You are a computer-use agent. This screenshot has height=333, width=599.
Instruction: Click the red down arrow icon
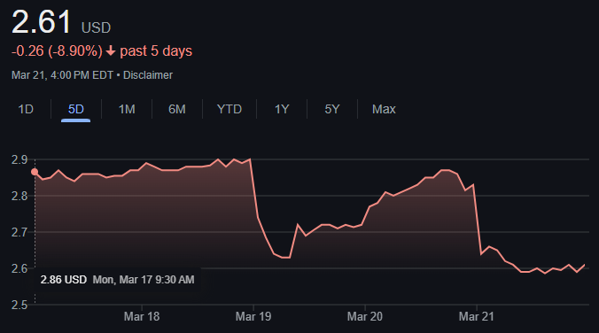[111, 50]
